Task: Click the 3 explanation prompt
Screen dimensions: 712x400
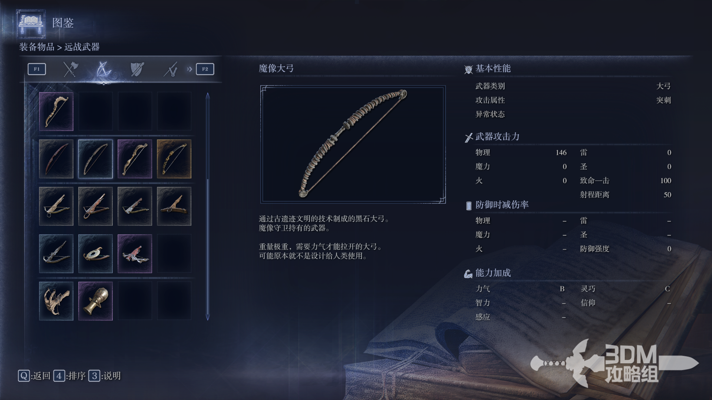Action: [105, 376]
